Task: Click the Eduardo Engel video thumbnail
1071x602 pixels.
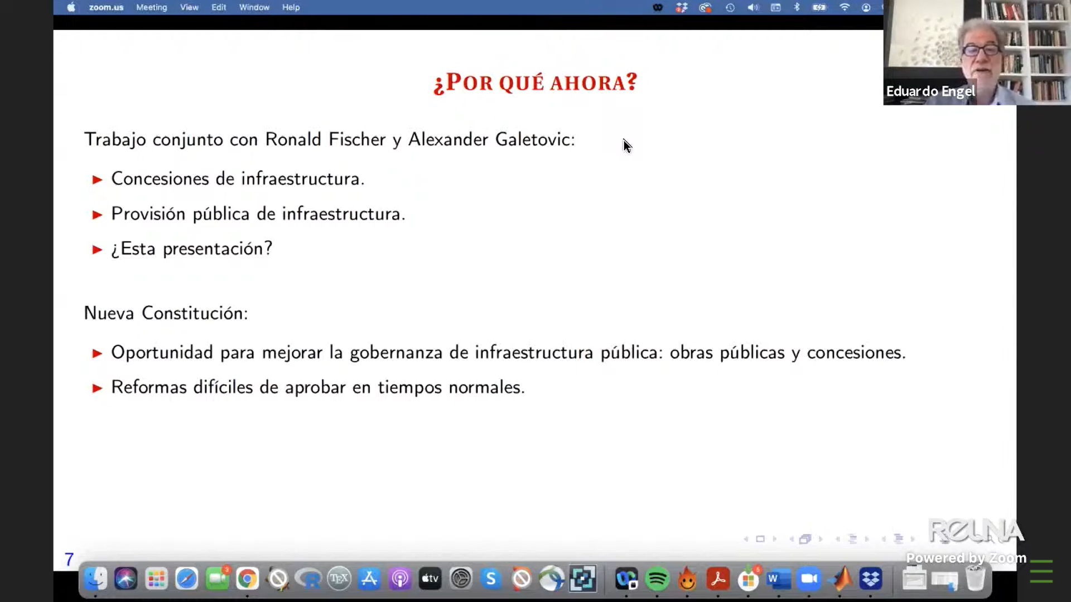Action: pos(977,52)
